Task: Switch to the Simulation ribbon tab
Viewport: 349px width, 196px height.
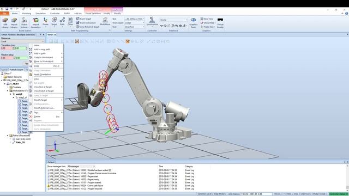Action: [40, 14]
